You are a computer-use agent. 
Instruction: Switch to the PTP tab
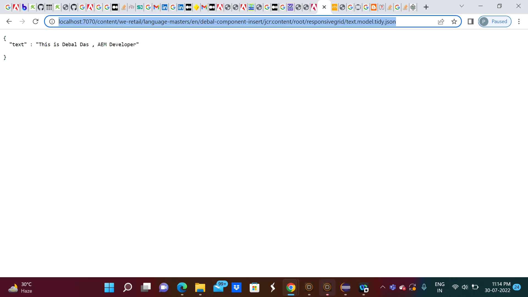click(x=131, y=7)
